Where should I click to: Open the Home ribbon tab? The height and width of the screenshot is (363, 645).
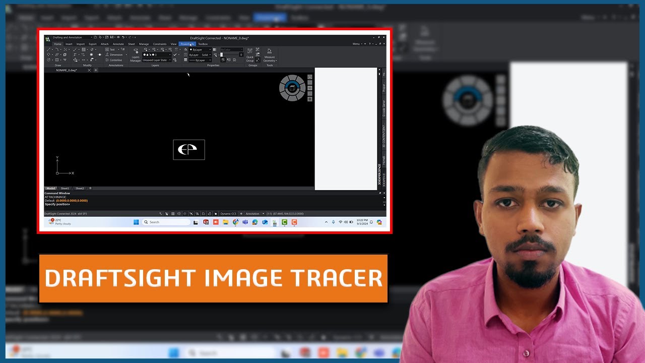[x=57, y=44]
